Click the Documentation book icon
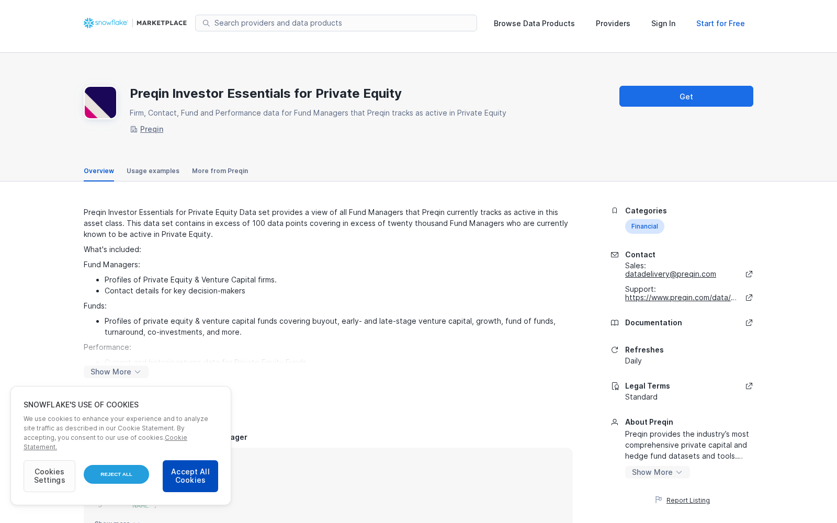Viewport: 837px width, 523px height. pos(615,323)
